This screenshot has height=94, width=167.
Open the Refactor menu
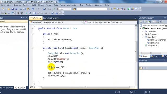coord(17,5)
